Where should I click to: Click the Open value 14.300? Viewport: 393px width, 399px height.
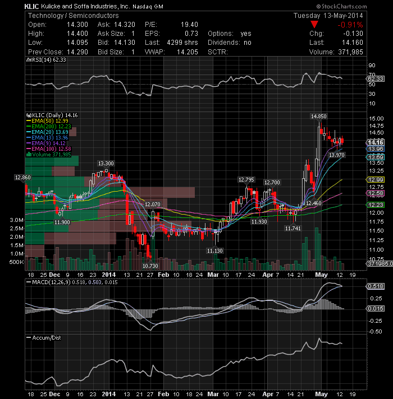77,25
